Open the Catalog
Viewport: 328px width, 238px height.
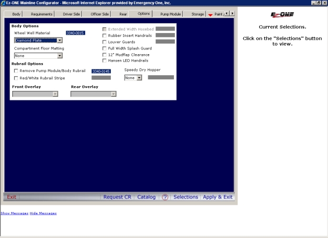[x=147, y=197]
